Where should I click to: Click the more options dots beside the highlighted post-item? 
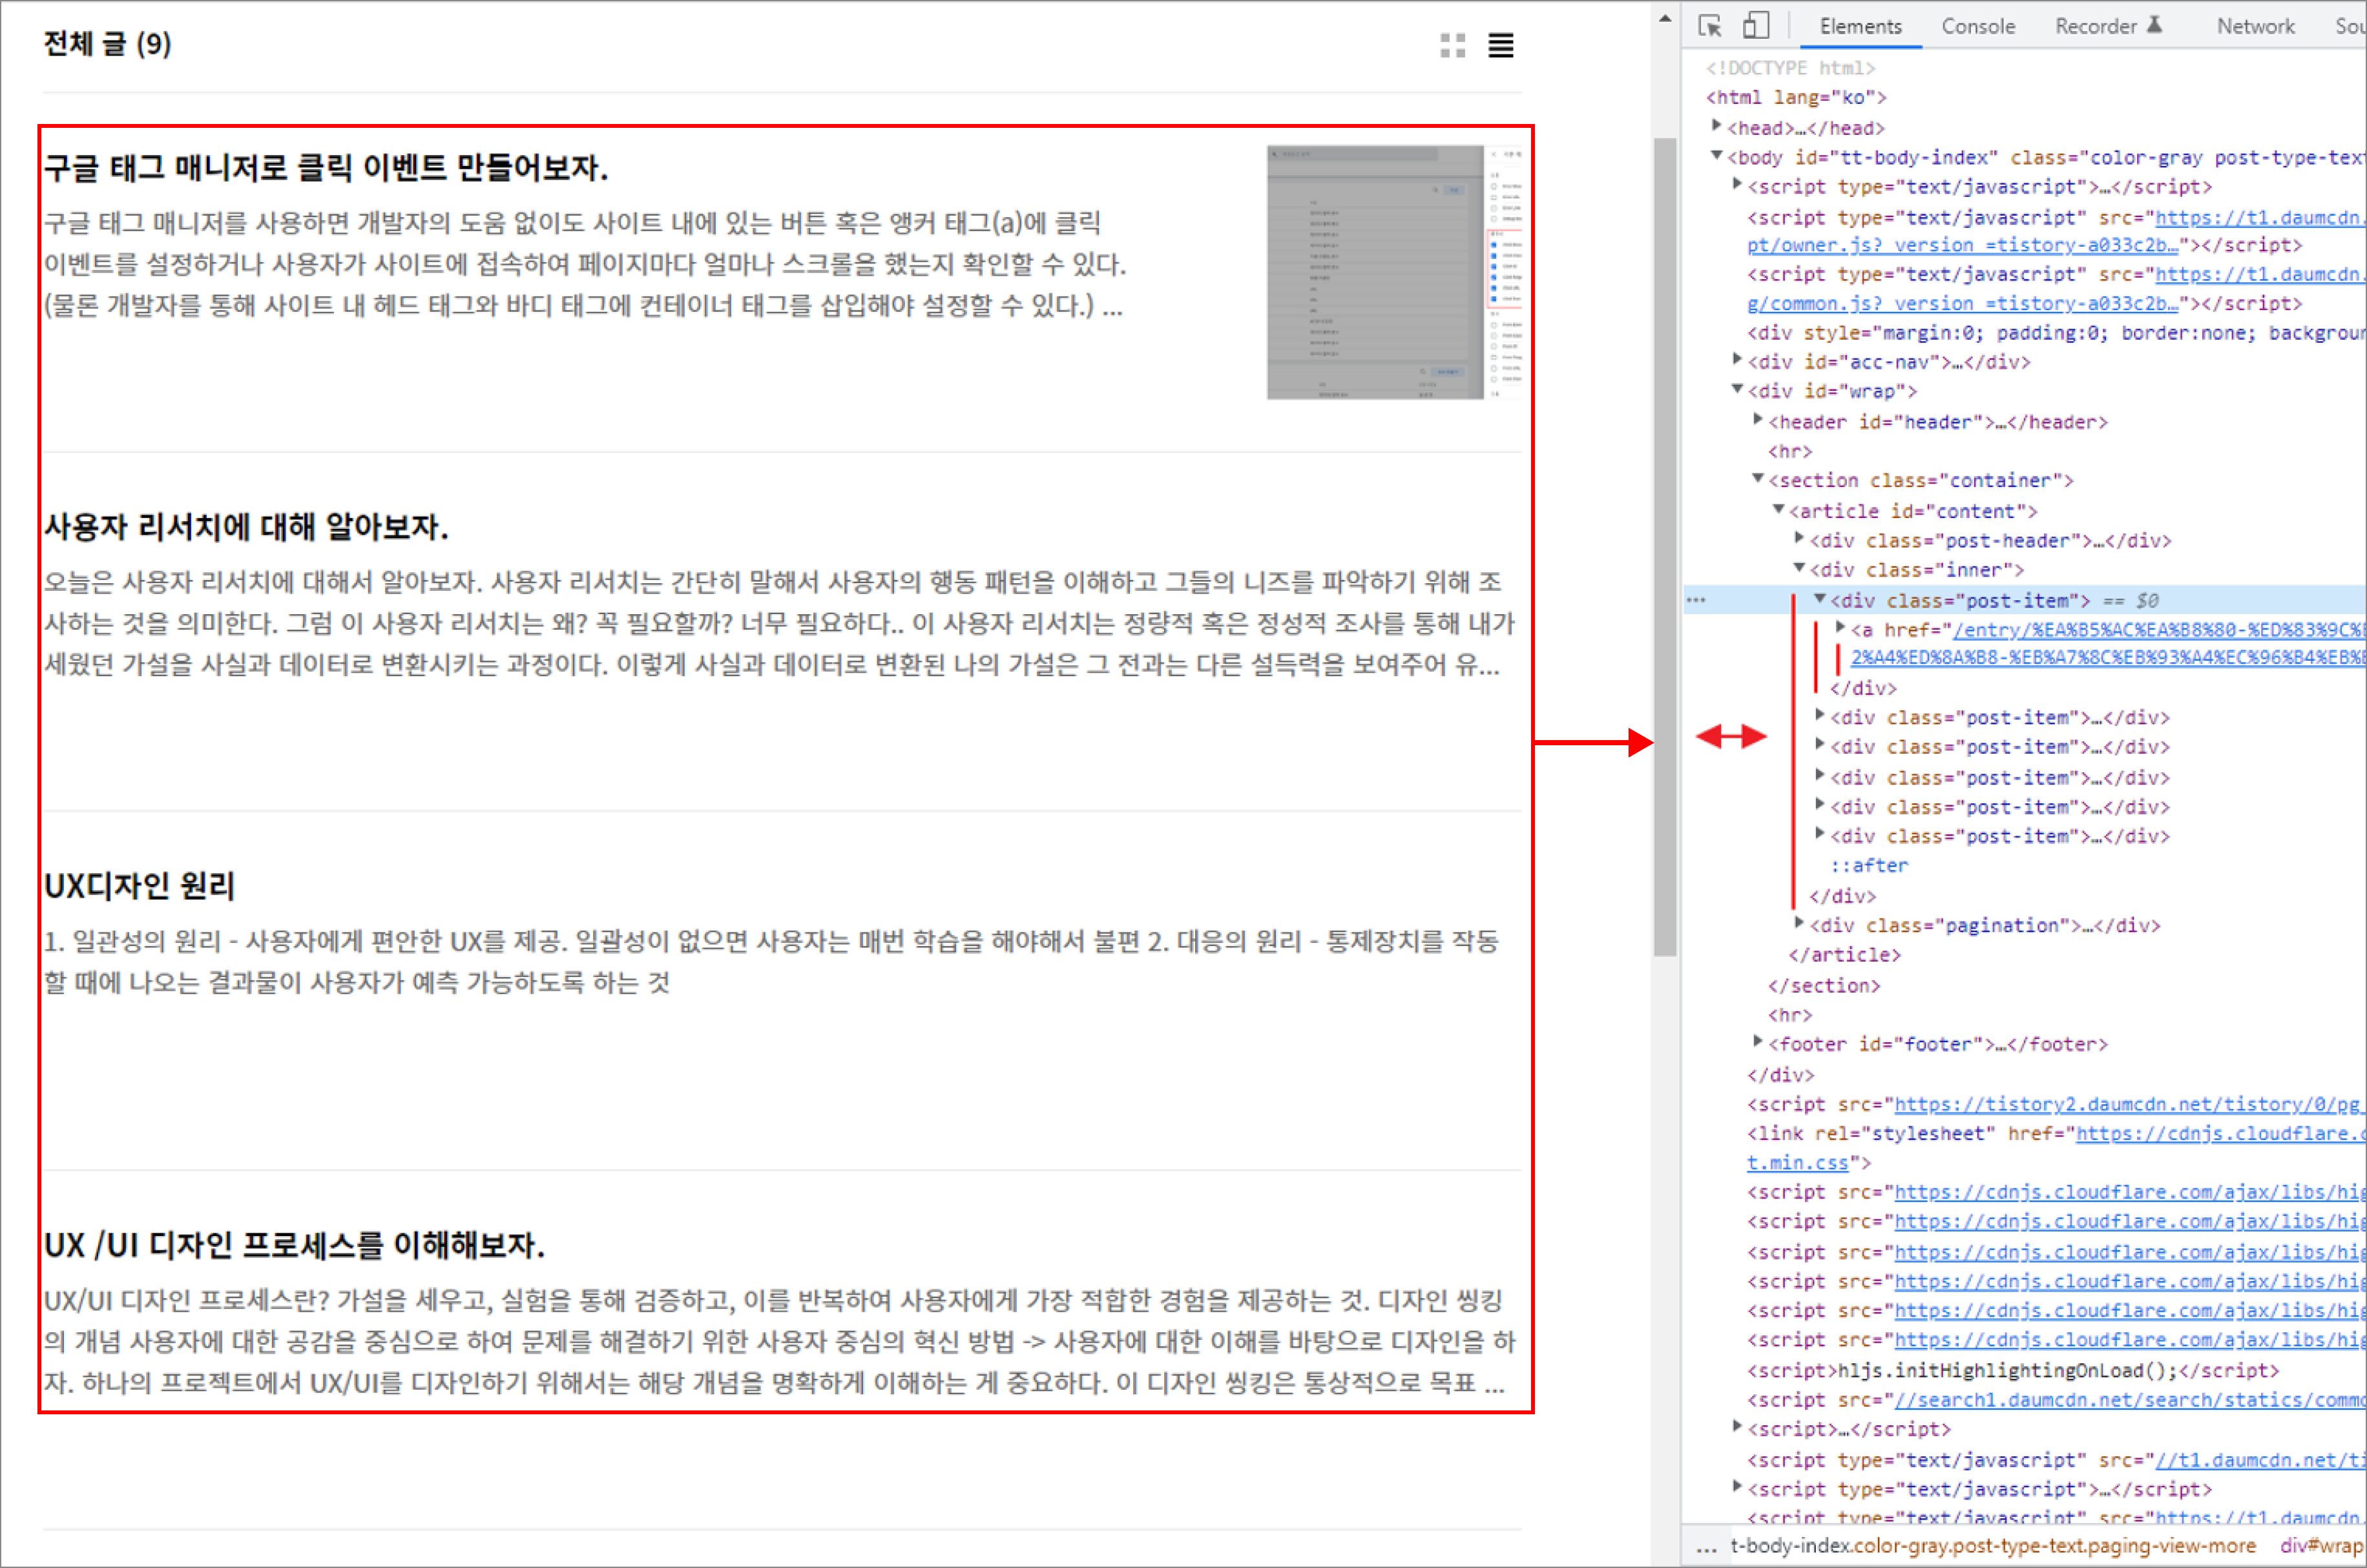pyautogui.click(x=1698, y=599)
